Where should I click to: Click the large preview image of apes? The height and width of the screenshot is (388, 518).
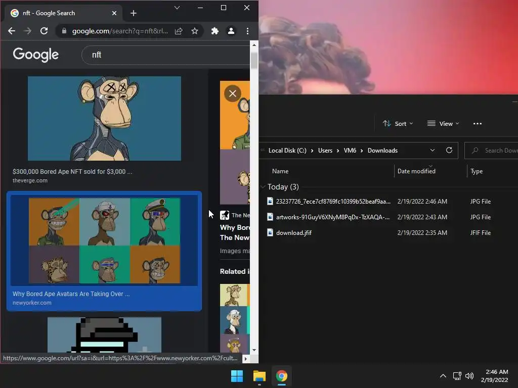[x=235, y=142]
